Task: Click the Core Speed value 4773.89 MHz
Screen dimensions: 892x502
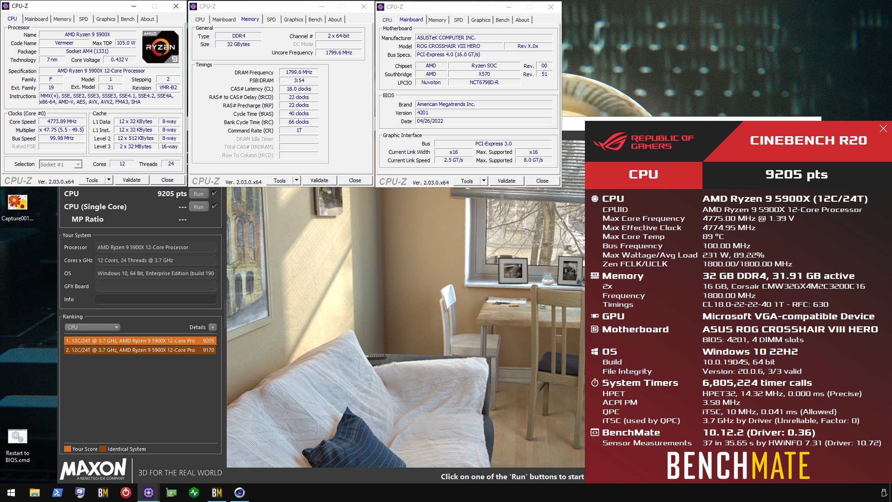Action: click(62, 121)
